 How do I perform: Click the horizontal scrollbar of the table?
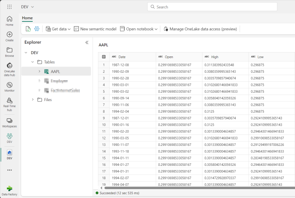[x=199, y=188]
